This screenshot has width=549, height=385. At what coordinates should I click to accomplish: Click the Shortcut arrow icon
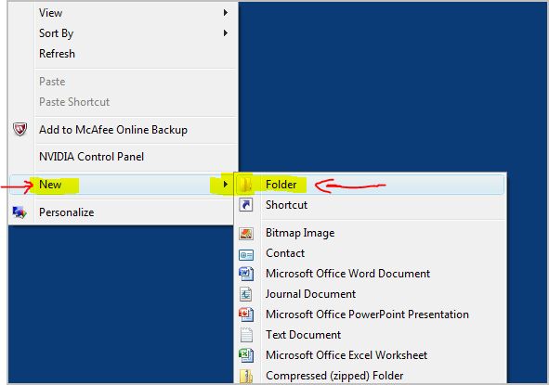click(246, 205)
